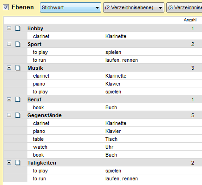This screenshot has width=202, height=185.
Task: Collapse the Gegenstände group
Action: click(x=9, y=115)
